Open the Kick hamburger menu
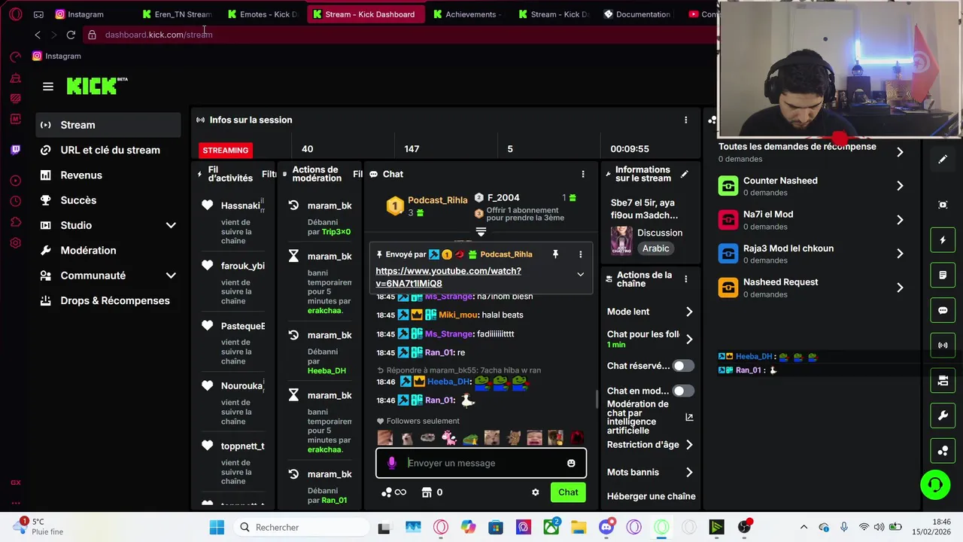963x542 pixels. (x=48, y=87)
